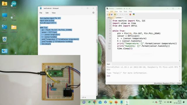Switch to the <untitled> editor tab

[x=119, y=17]
